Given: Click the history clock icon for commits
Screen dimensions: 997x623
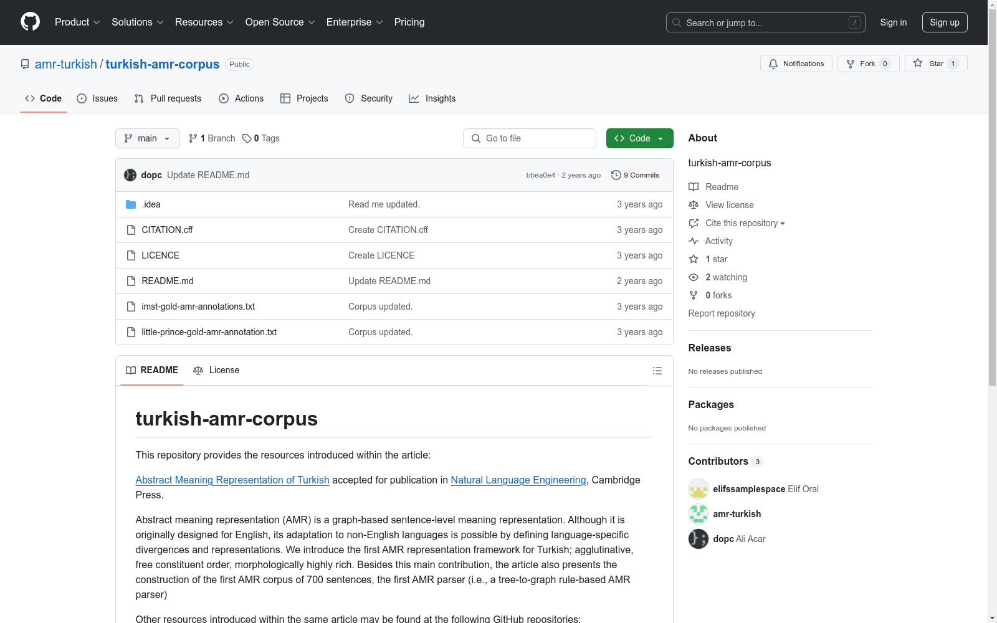Looking at the screenshot, I should tap(616, 175).
